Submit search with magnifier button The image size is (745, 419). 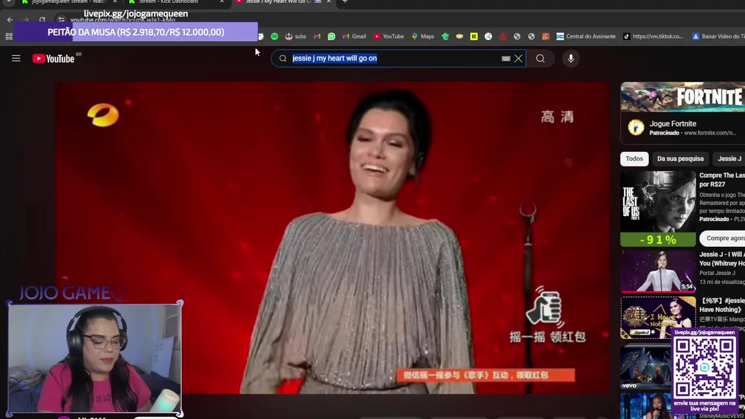tap(540, 58)
